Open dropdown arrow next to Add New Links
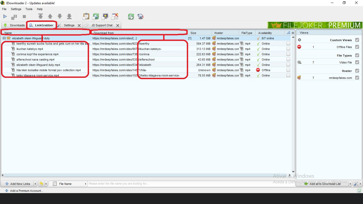The height and width of the screenshot is (204, 363). coord(36,184)
